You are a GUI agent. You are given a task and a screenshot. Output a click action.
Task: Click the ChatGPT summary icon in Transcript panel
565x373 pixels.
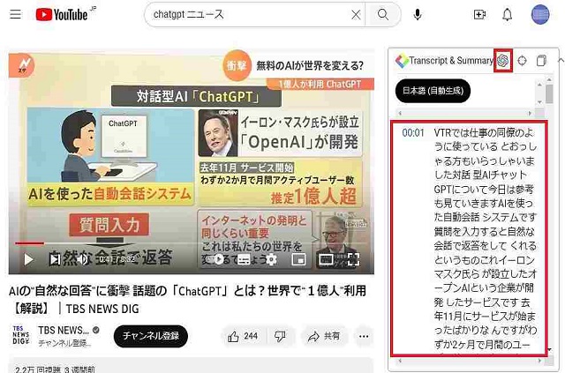[x=503, y=61]
